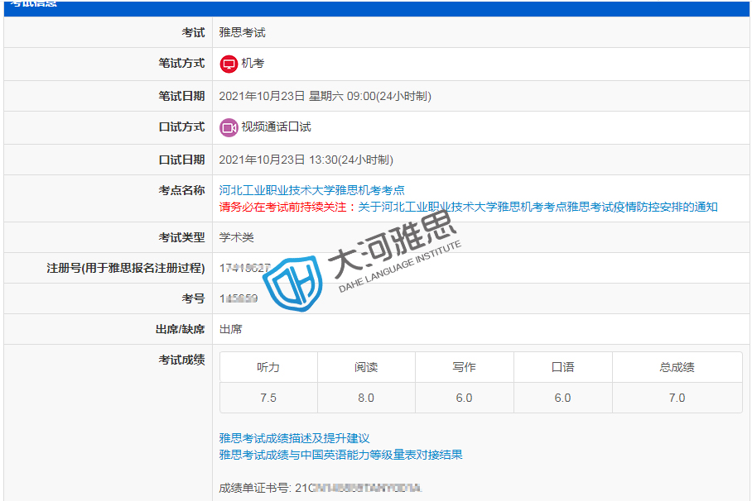
Task: Click the 出席/缺席 row label
Action: click(x=181, y=330)
